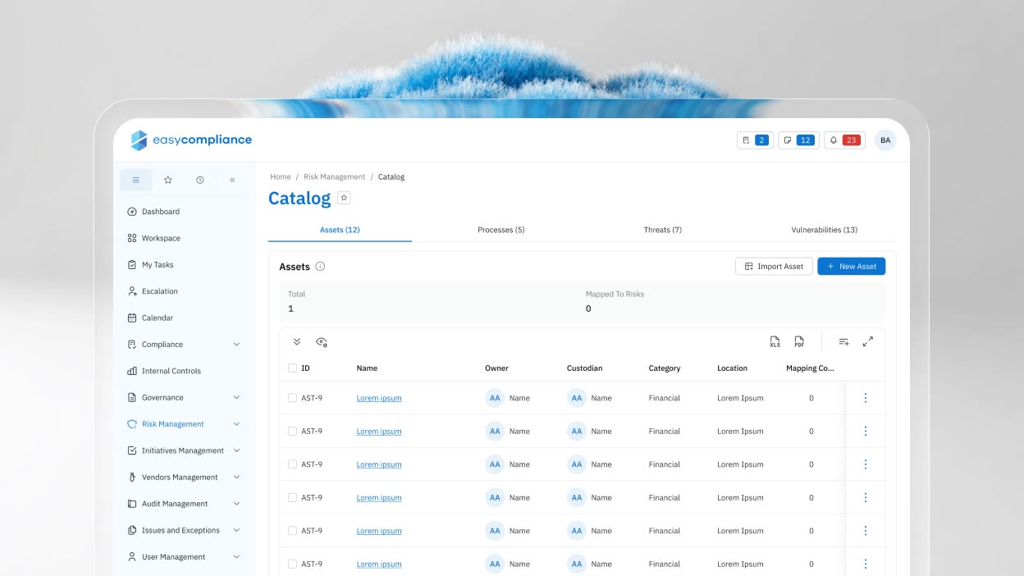Switch to the Assets (12) tab
Image resolution: width=1024 pixels, height=576 pixels.
click(x=340, y=230)
